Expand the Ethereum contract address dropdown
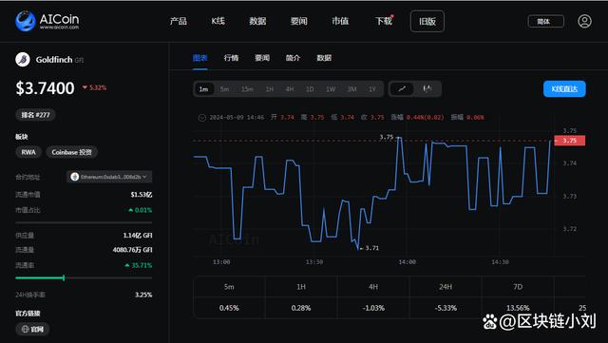 (x=109, y=177)
